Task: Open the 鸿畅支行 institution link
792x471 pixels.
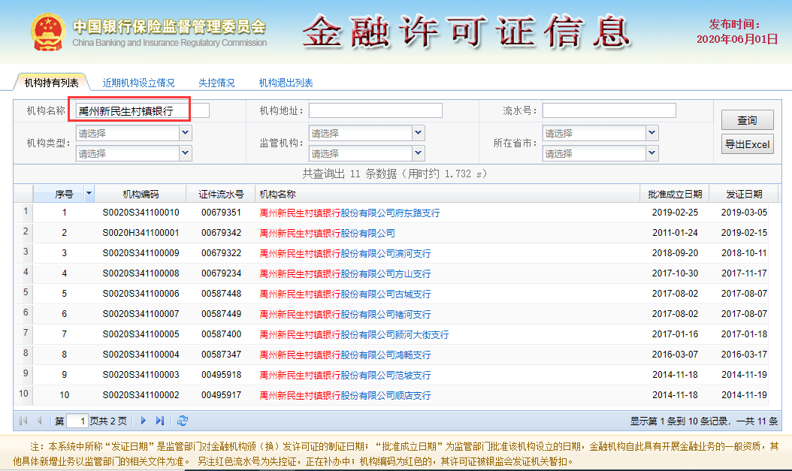Action: [x=345, y=355]
